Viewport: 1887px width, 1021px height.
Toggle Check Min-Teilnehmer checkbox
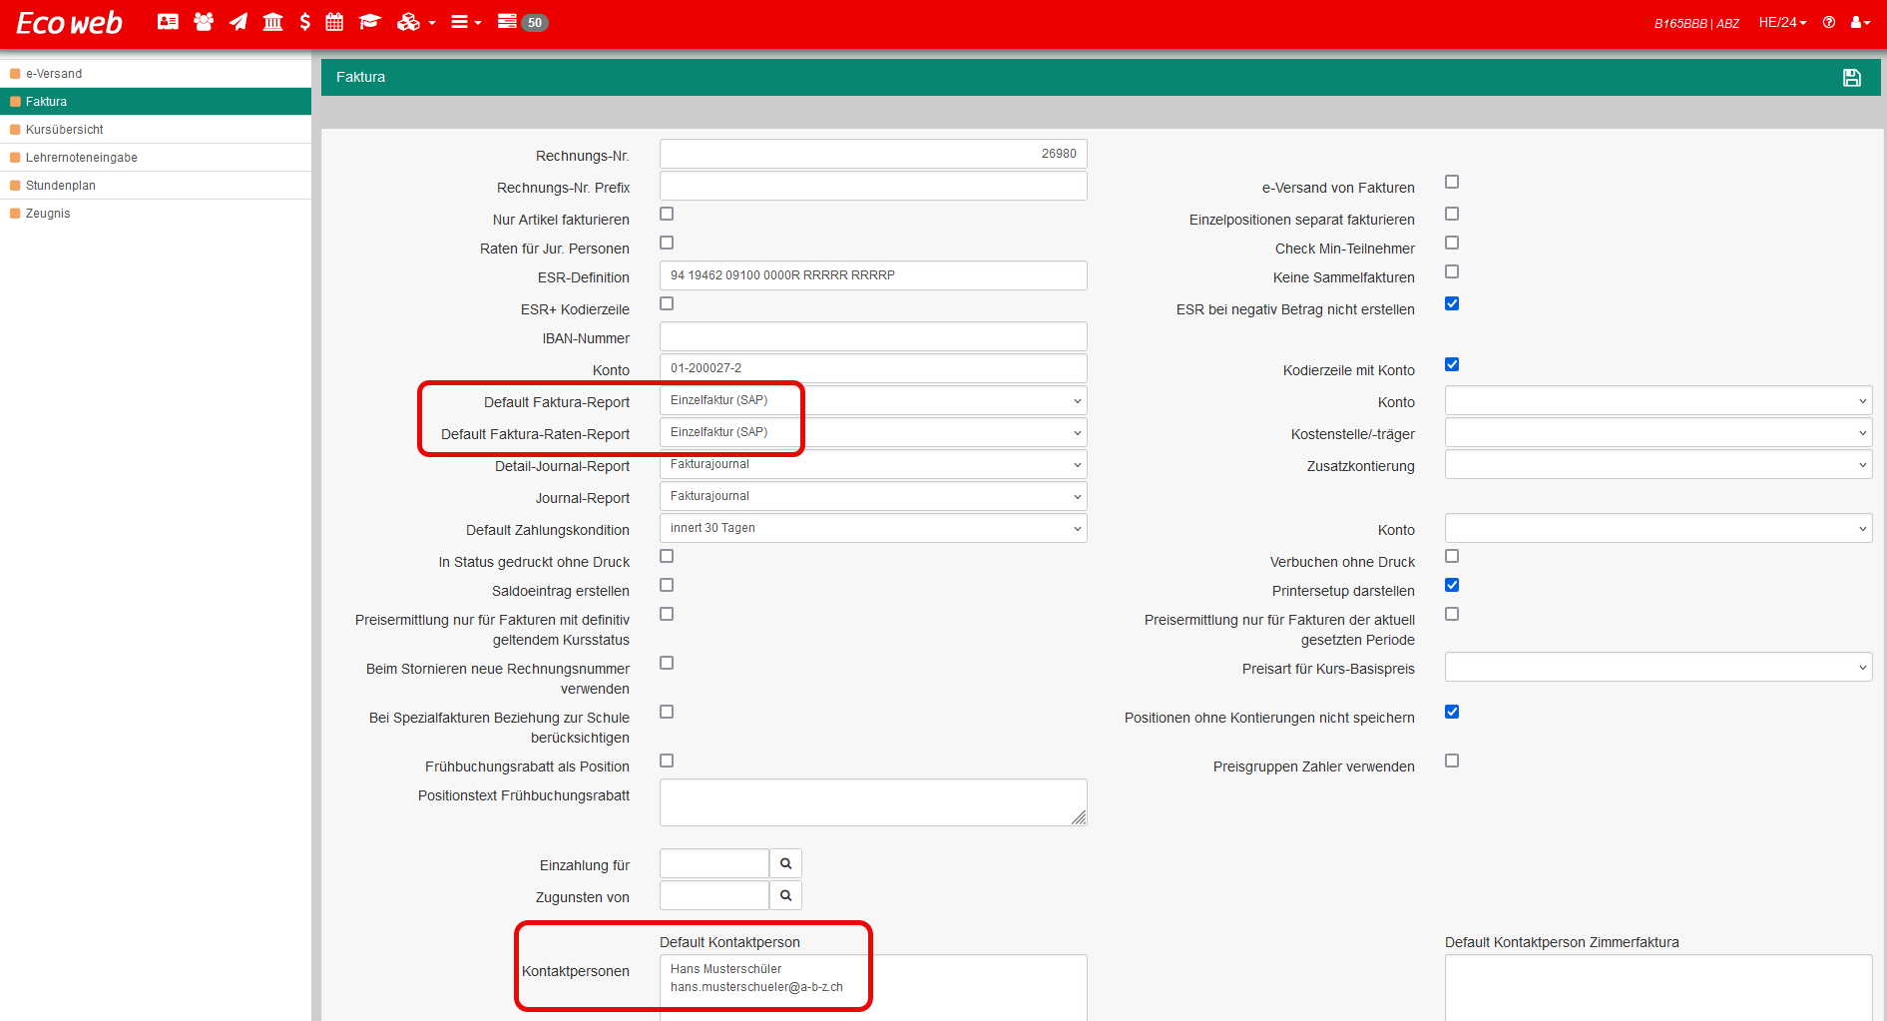[1452, 243]
